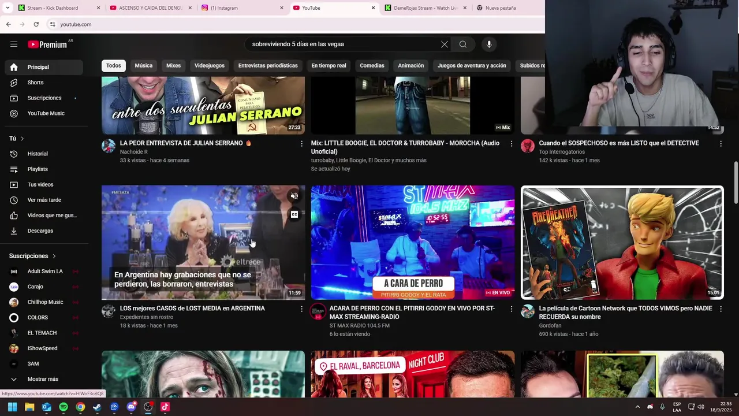The height and width of the screenshot is (416, 739).
Task: Expand the Tú section chevron
Action: pyautogui.click(x=22, y=139)
